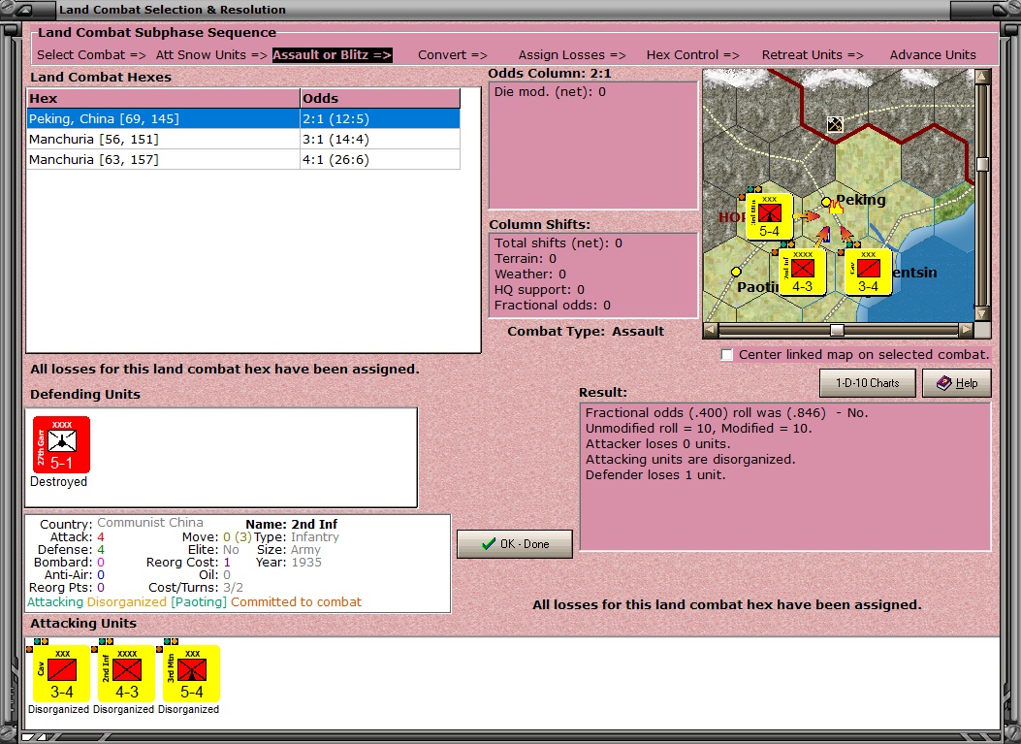Click the Convert subphase step
The height and width of the screenshot is (744, 1021).
pyautogui.click(x=453, y=55)
